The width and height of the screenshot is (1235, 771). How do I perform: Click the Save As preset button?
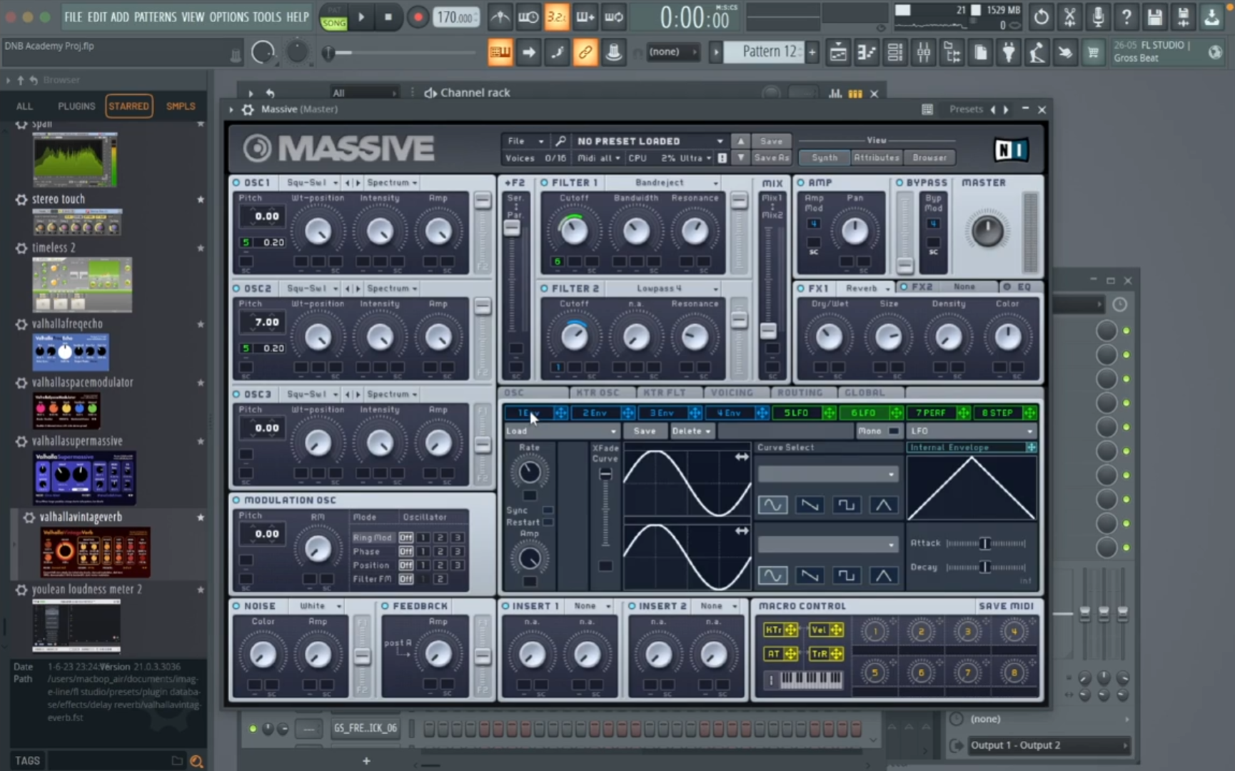[771, 158]
